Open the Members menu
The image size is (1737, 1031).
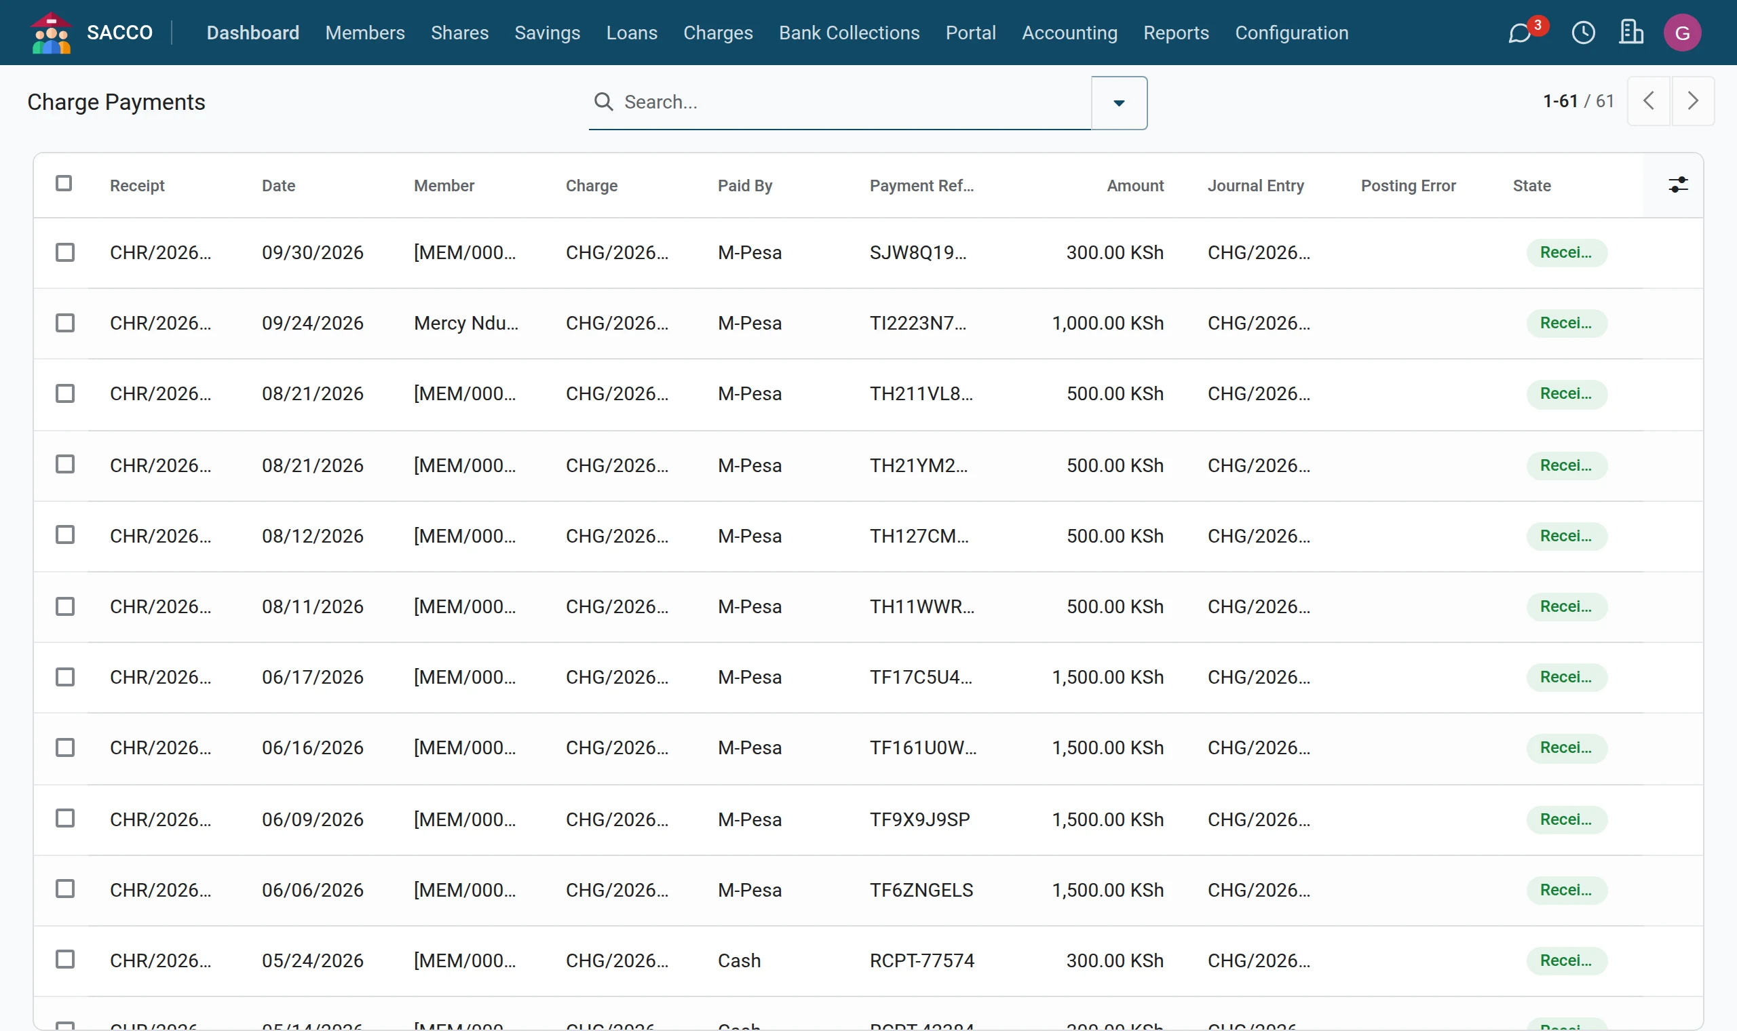click(x=365, y=33)
